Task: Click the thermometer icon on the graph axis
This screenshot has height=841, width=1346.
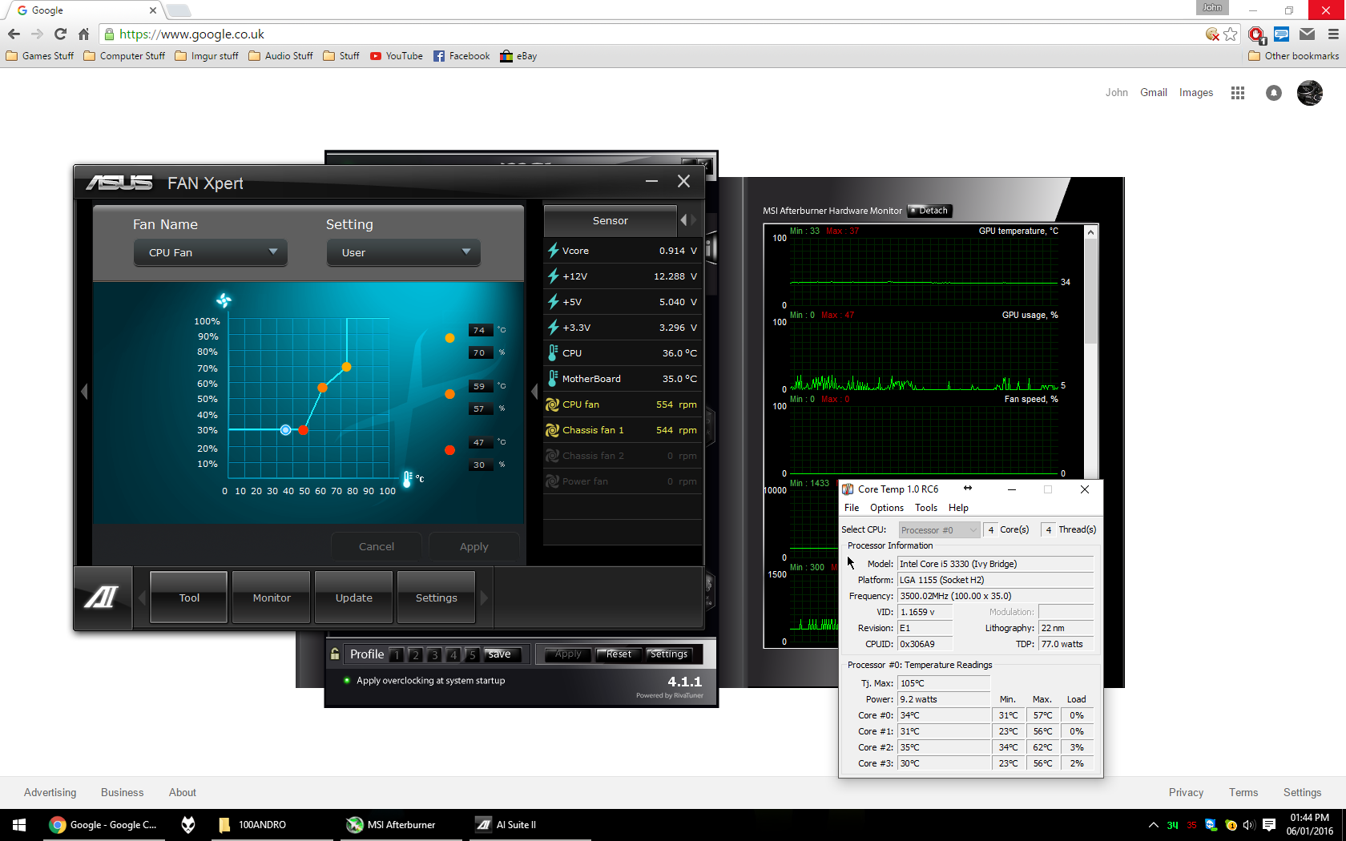Action: (x=407, y=479)
